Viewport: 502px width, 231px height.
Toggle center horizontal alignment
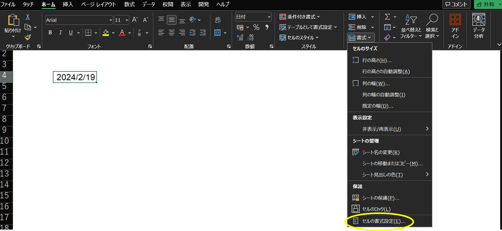tap(172, 33)
